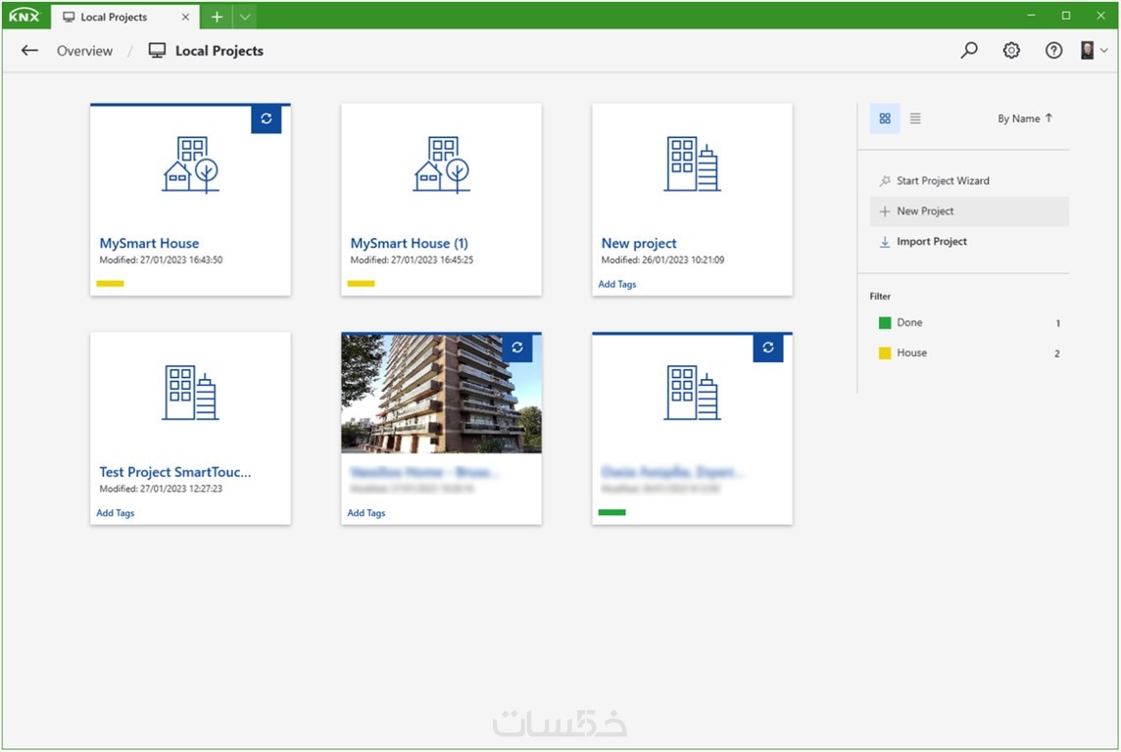Minimize the ETS window
This screenshot has height=752, width=1121.
tap(1032, 16)
